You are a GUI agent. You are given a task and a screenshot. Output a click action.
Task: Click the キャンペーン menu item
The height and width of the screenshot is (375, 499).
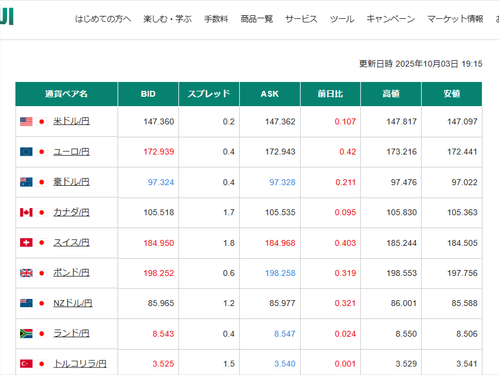coord(390,19)
